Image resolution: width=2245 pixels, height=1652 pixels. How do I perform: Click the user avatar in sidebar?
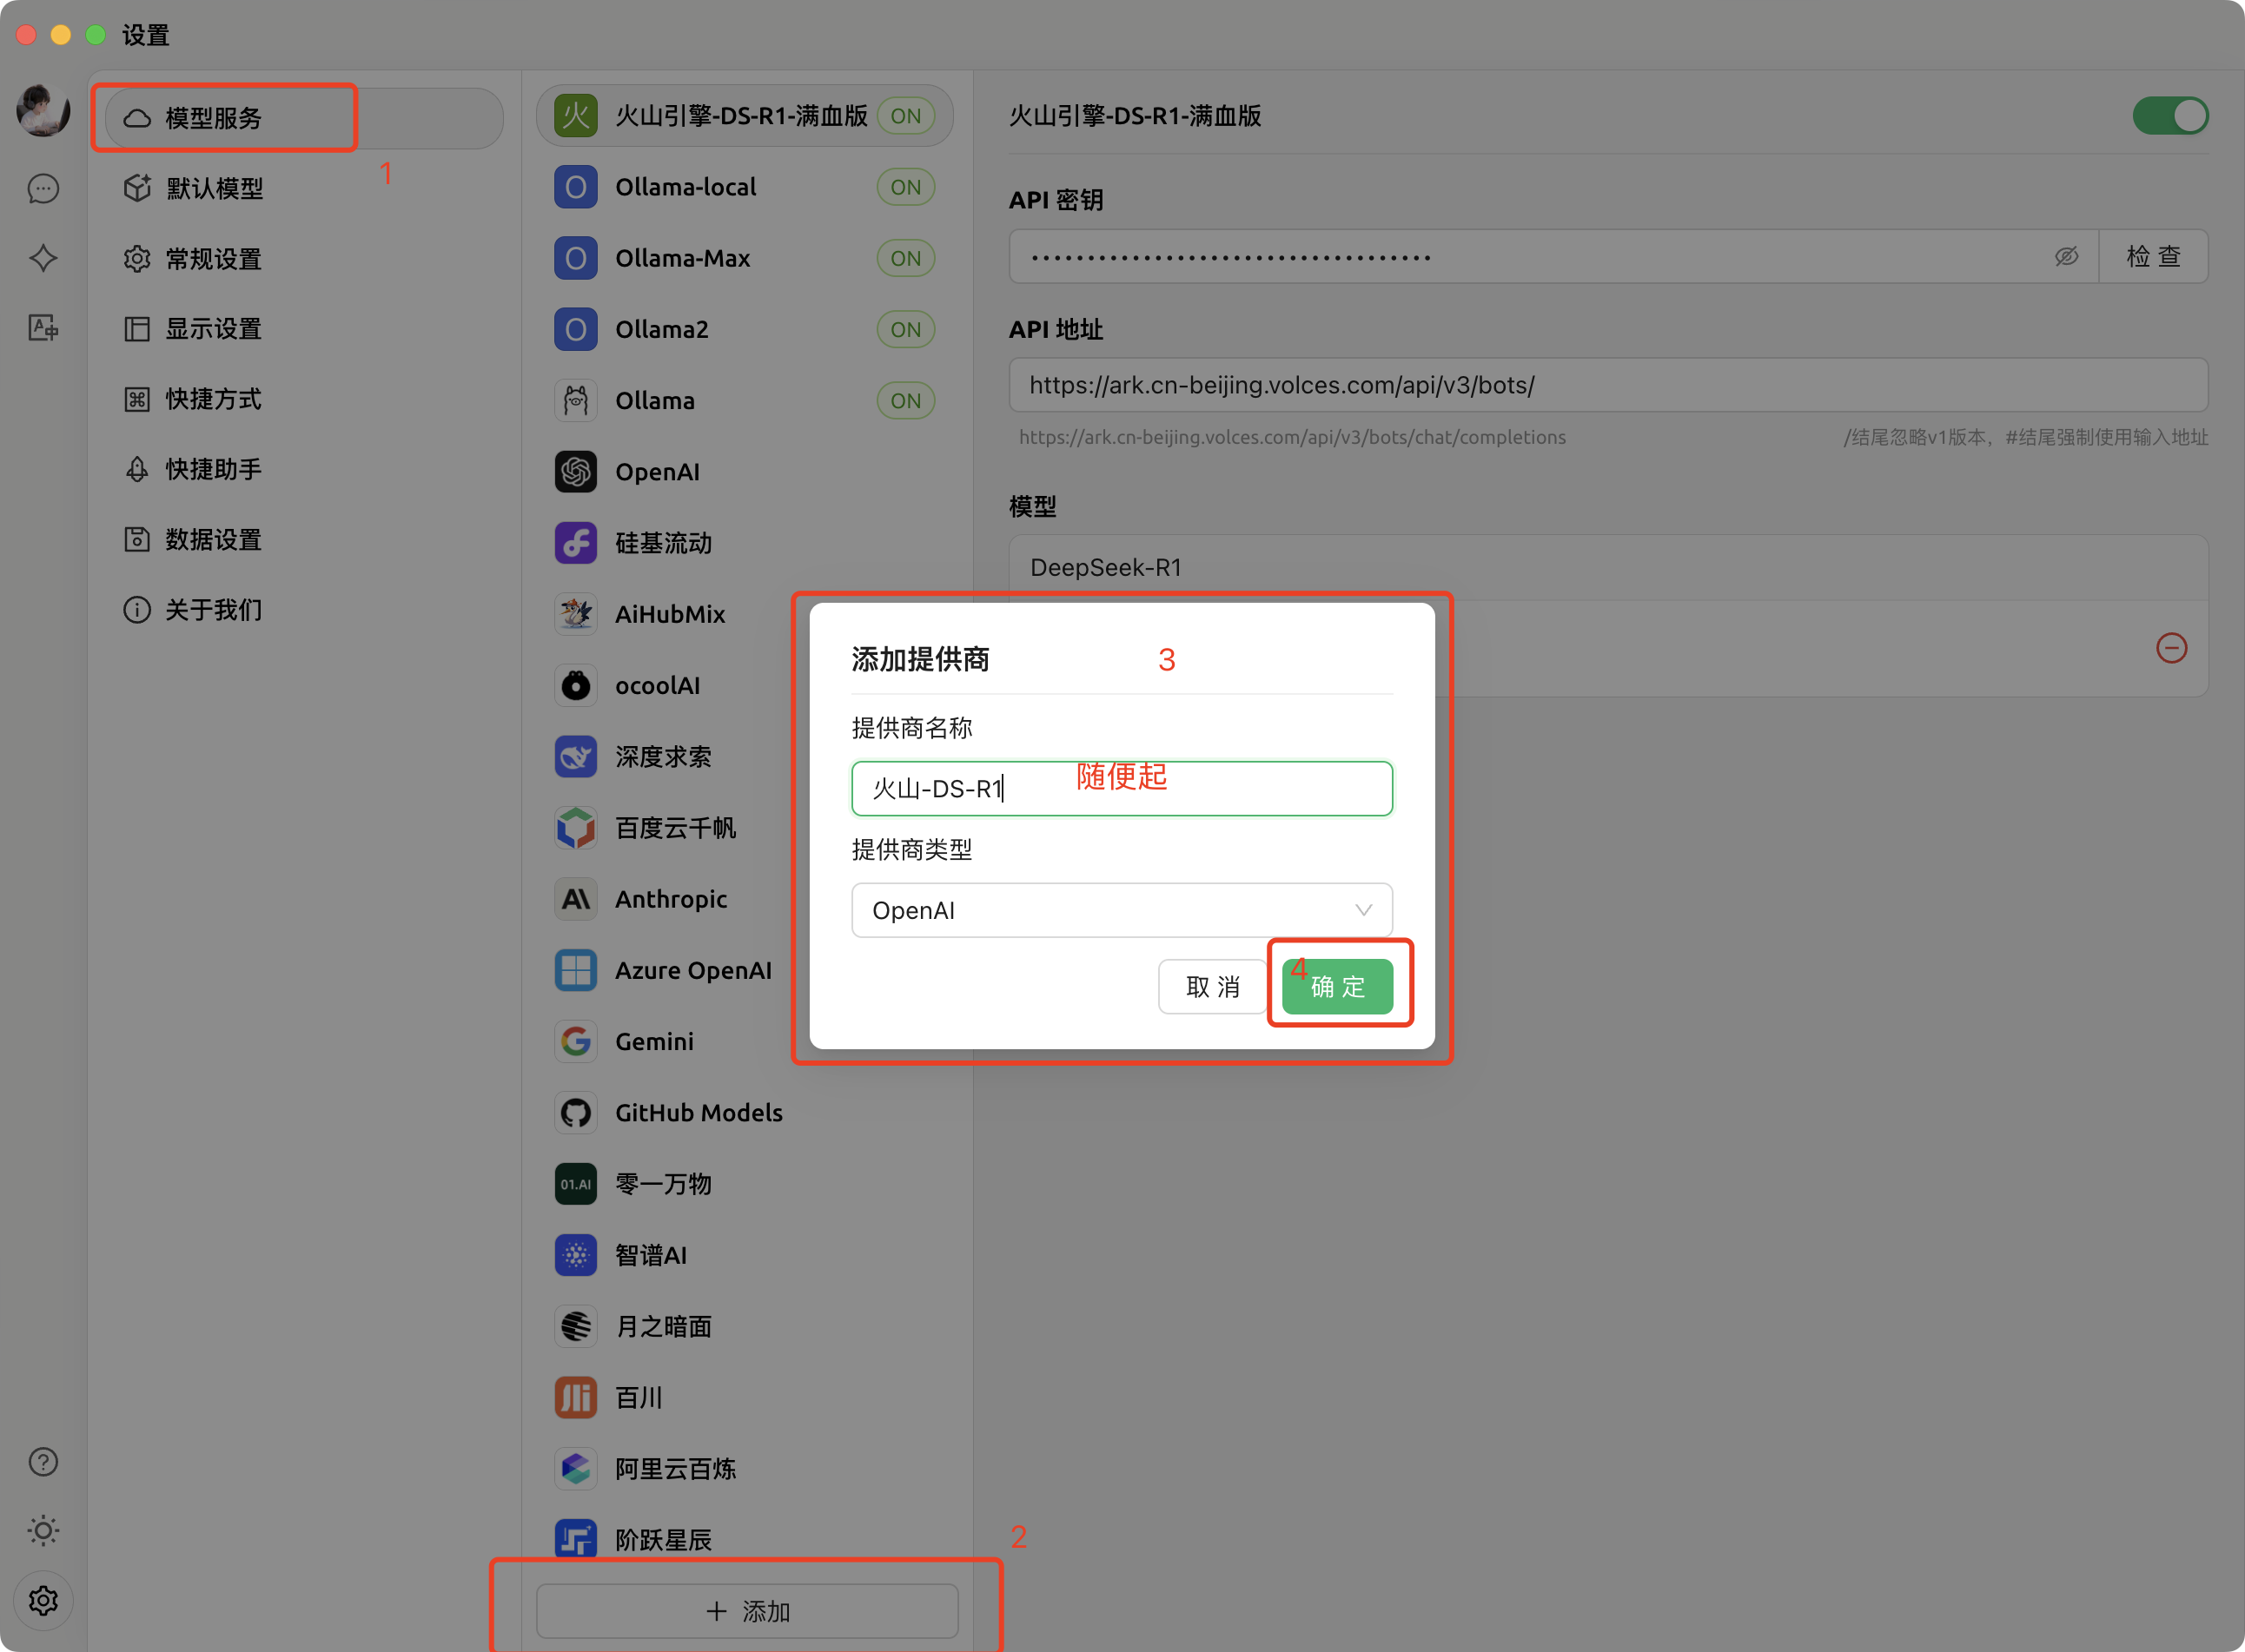43,110
